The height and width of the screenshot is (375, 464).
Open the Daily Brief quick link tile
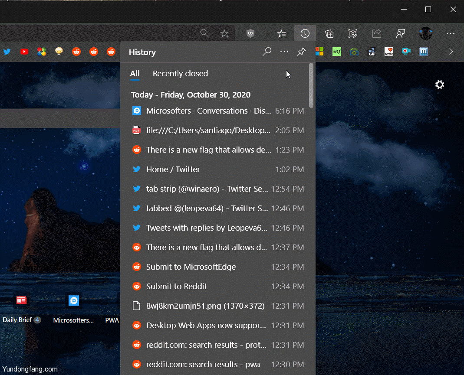pos(21,301)
